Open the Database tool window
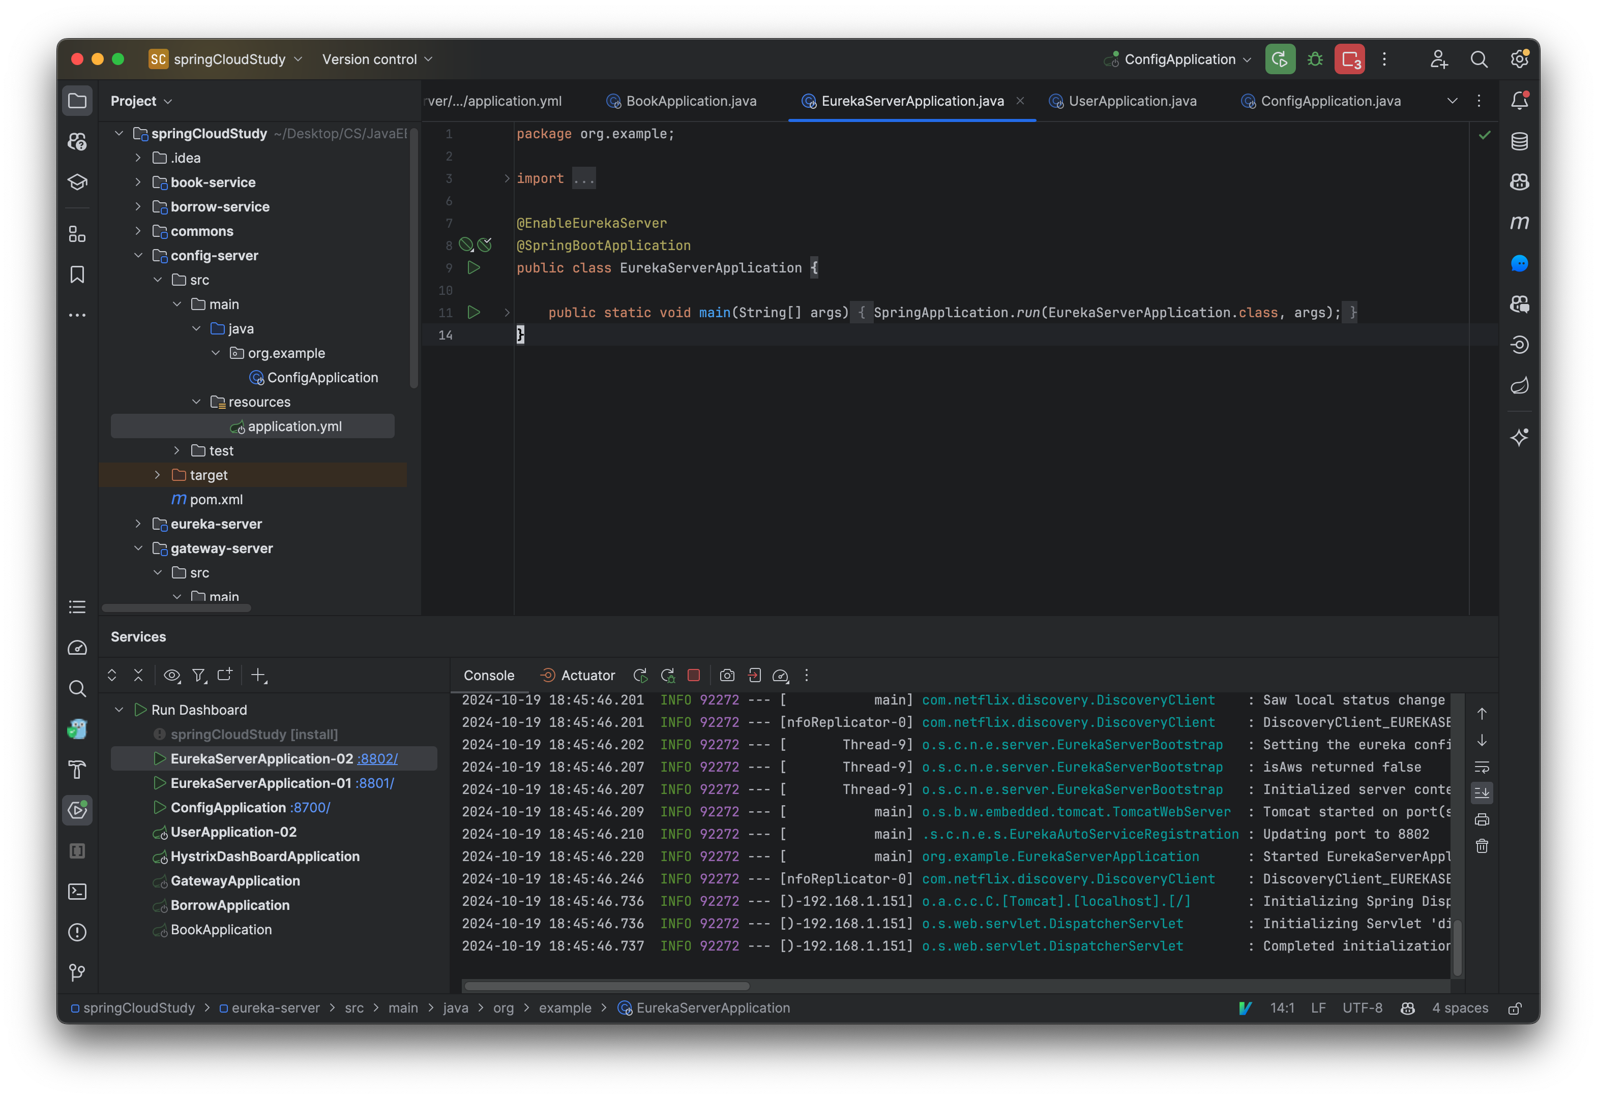The height and width of the screenshot is (1099, 1597). (x=1520, y=140)
